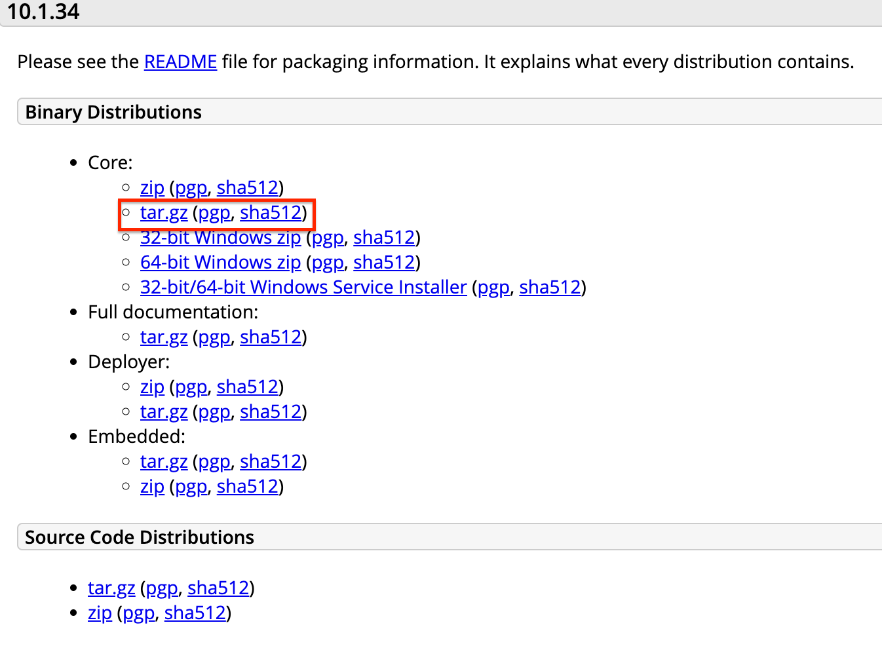Open sha512 checksum for Core tar.gz

point(271,213)
